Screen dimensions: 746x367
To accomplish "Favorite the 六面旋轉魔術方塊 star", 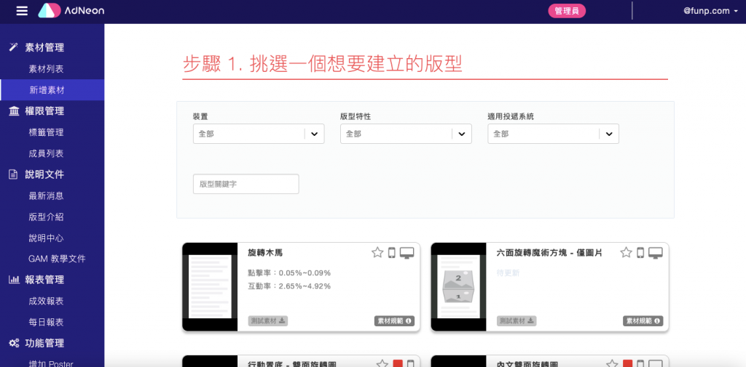I will pyautogui.click(x=626, y=253).
